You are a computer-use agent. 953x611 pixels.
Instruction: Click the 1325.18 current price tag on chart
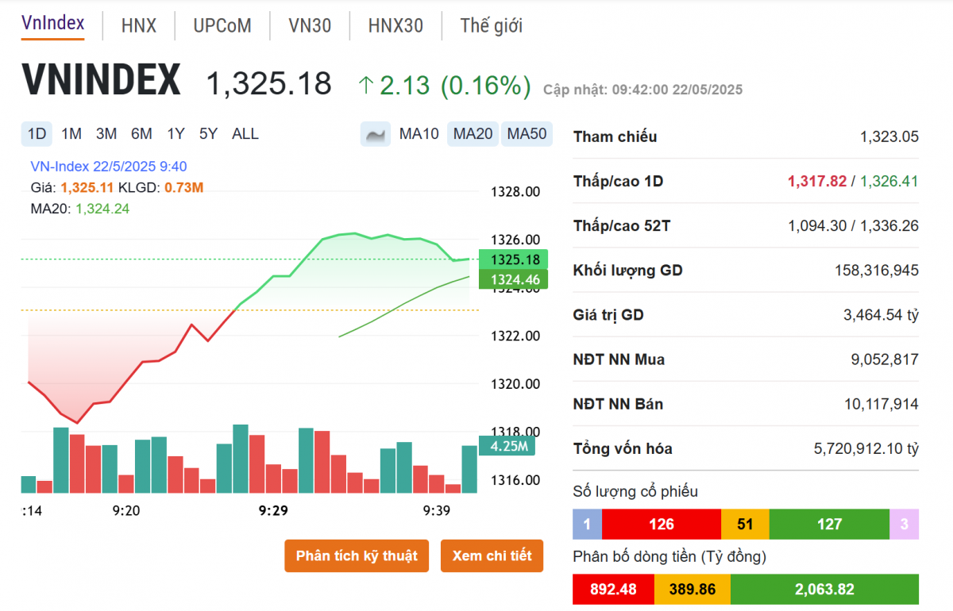click(x=515, y=259)
